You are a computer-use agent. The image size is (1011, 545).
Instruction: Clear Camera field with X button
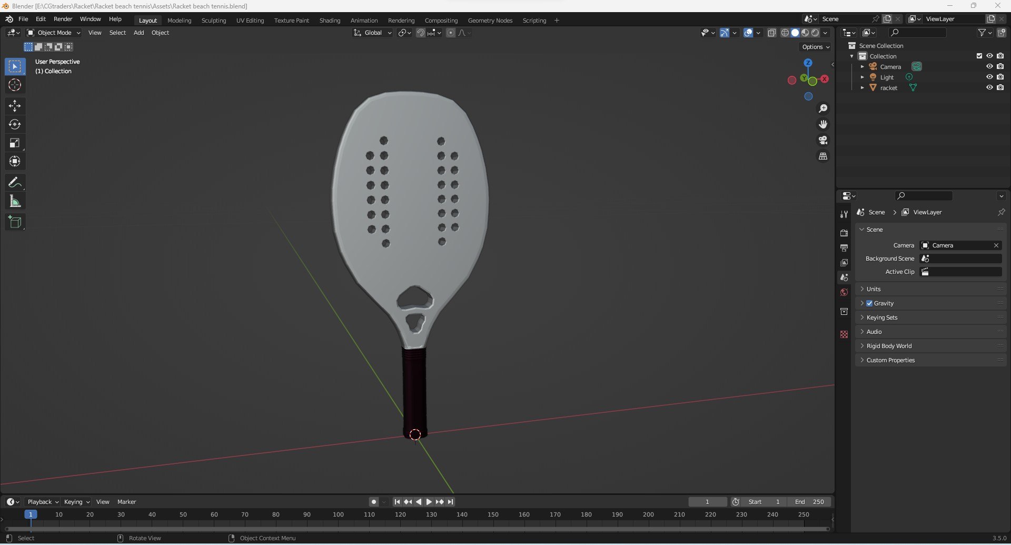tap(996, 245)
